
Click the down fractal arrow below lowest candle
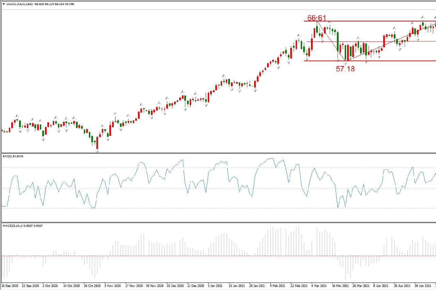tap(97, 152)
